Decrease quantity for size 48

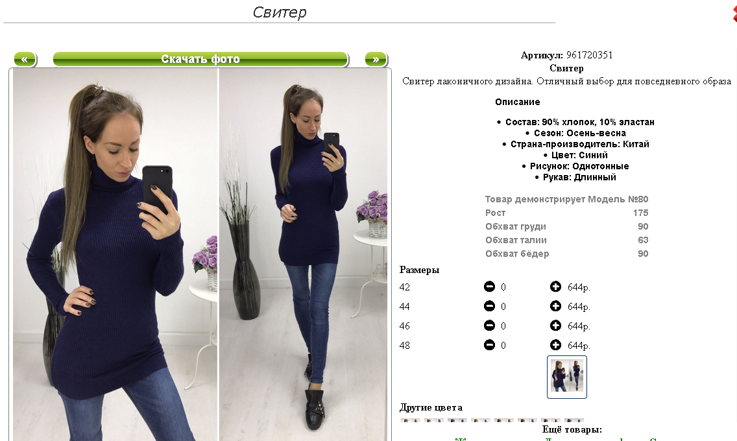(489, 345)
